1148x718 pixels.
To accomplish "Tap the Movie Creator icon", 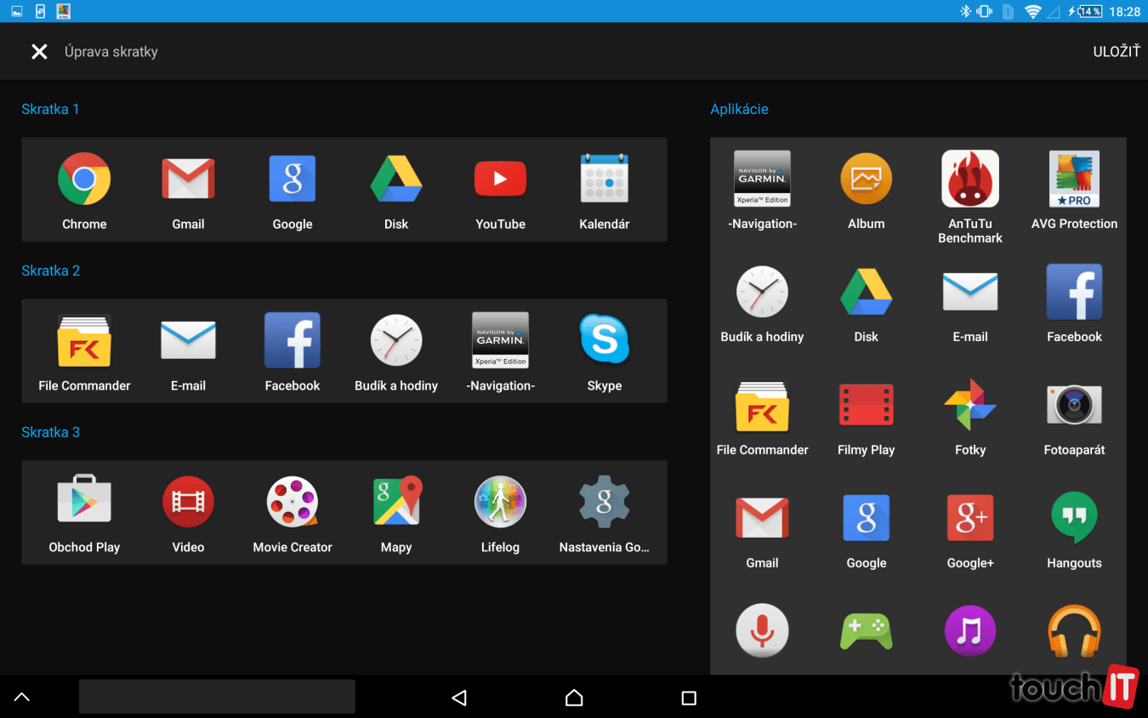I will [x=293, y=502].
